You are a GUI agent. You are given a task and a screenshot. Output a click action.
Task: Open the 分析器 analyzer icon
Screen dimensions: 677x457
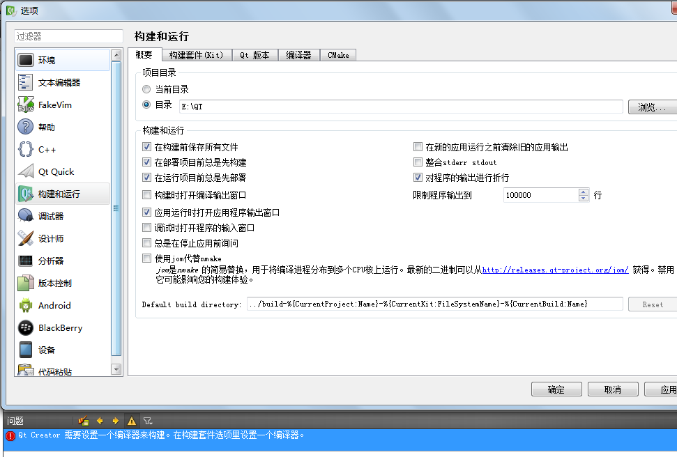(26, 261)
